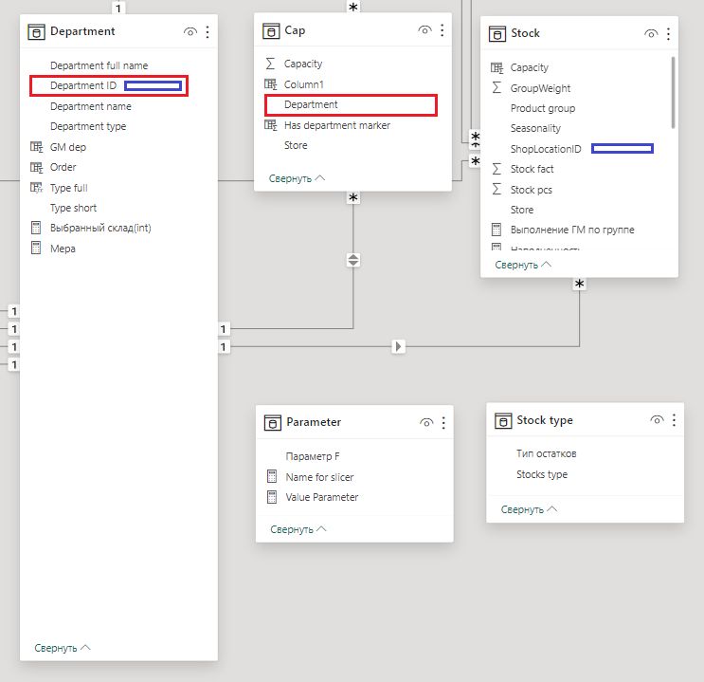The image size is (704, 682).
Task: Click calculated column icon beside GM dep
Action: coord(36,147)
